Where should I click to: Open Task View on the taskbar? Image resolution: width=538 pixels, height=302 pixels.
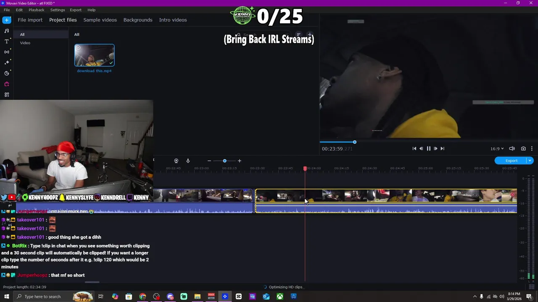coord(101,297)
